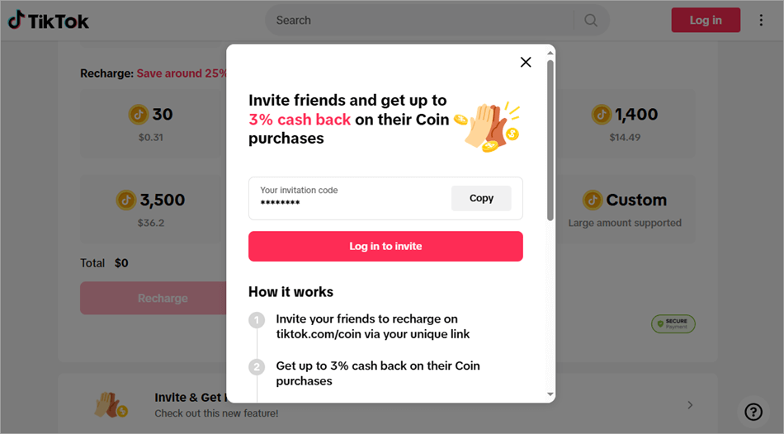Click the help question mark icon
Viewport: 784px width, 434px height.
[753, 411]
